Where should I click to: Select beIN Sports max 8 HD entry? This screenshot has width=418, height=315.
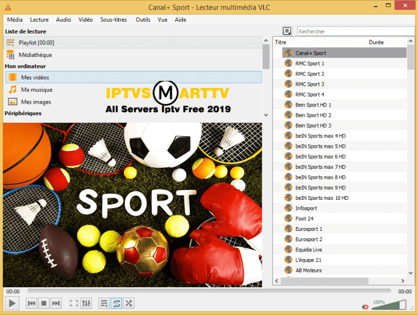click(344, 177)
